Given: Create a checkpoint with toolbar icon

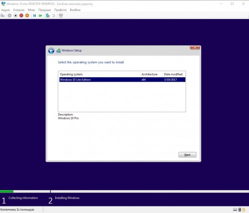Looking at the screenshot, I should [x=48, y=15].
